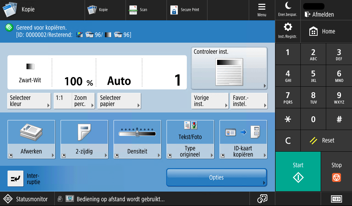Screen dimensions: 352x206
Task: Open the Afwerken finishing options
Action: pyautogui.click(x=31, y=139)
